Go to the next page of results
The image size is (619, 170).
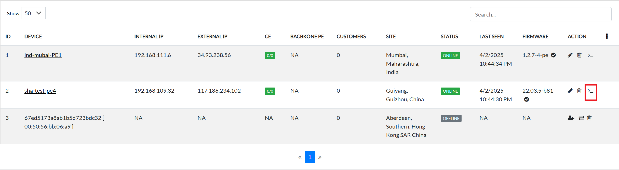(x=320, y=157)
